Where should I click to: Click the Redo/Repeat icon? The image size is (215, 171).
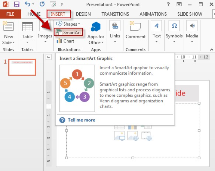[42, 4]
